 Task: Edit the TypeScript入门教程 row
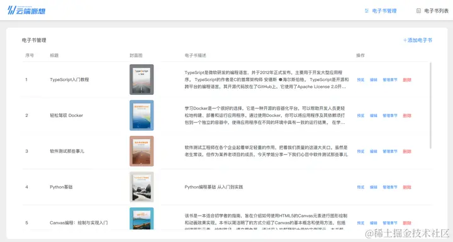pos(374,80)
